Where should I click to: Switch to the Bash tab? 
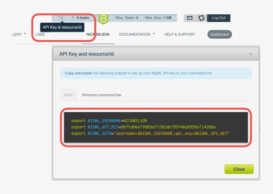pyautogui.click(x=68, y=95)
